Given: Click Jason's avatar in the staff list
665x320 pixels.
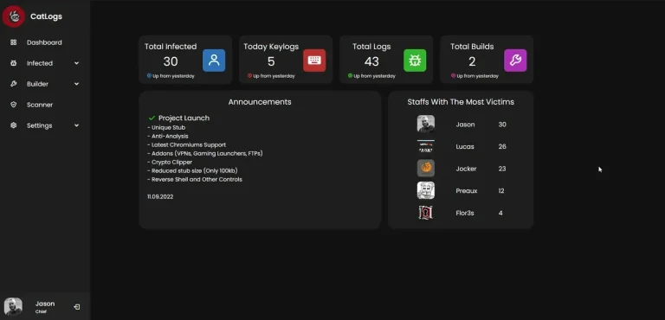Looking at the screenshot, I should pyautogui.click(x=426, y=125).
